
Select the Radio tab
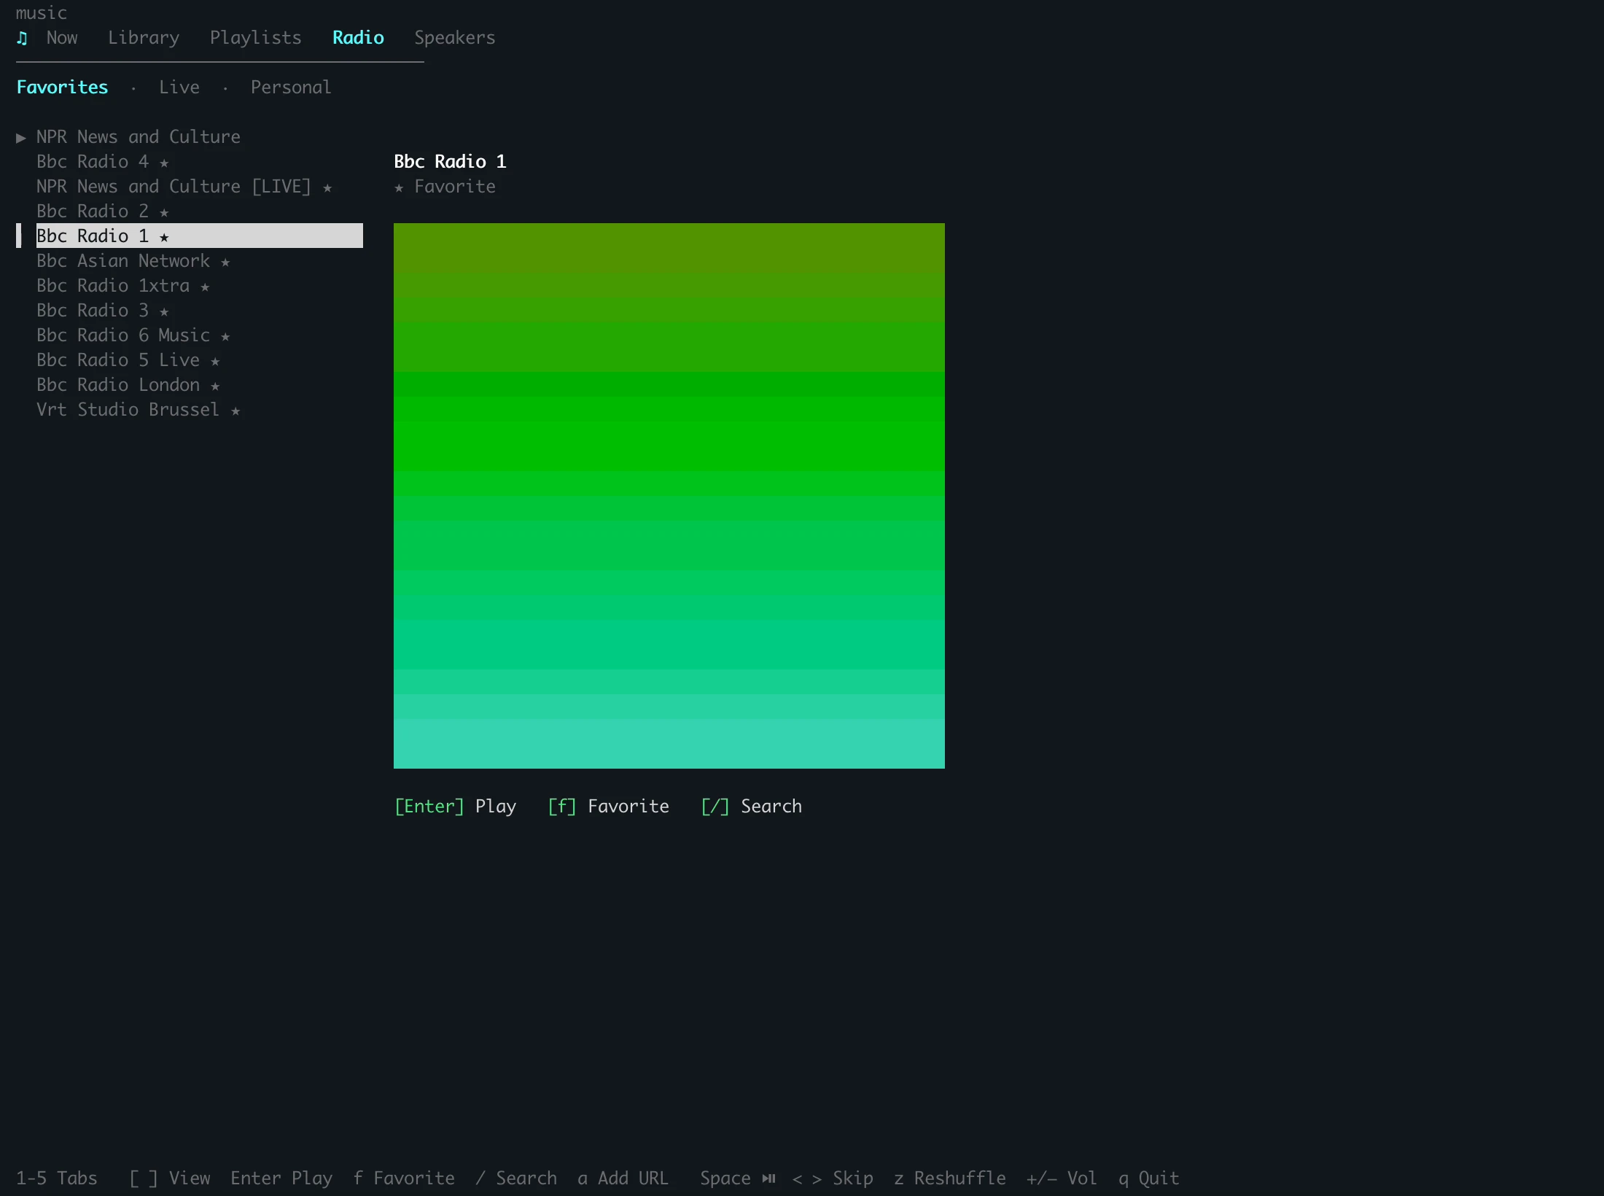358,38
